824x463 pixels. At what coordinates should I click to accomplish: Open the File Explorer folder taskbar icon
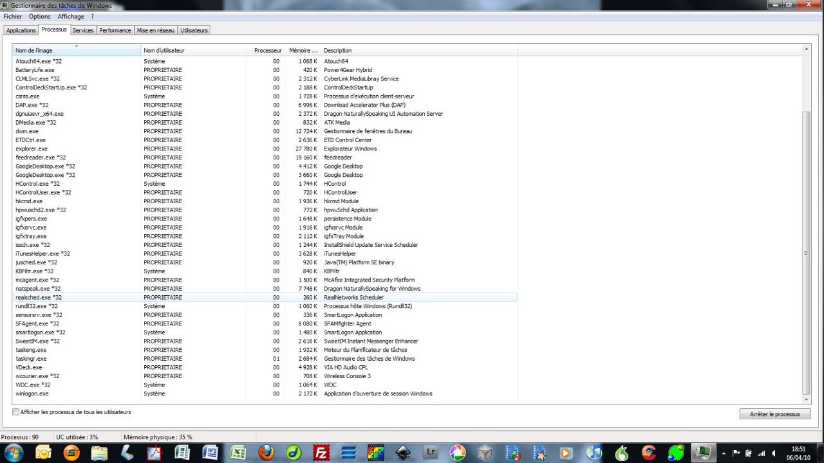click(x=100, y=453)
